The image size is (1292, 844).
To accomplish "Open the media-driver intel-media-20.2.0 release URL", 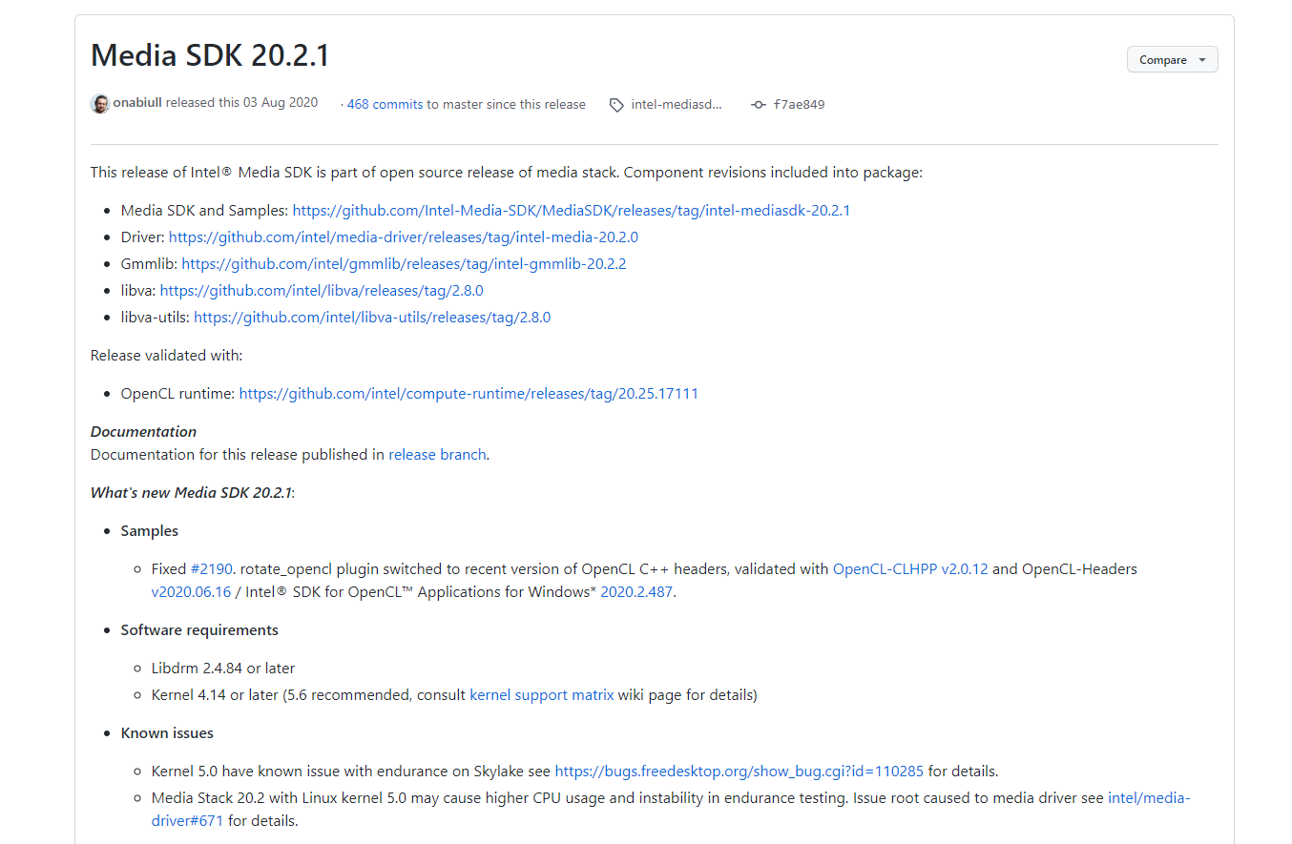I will 404,237.
